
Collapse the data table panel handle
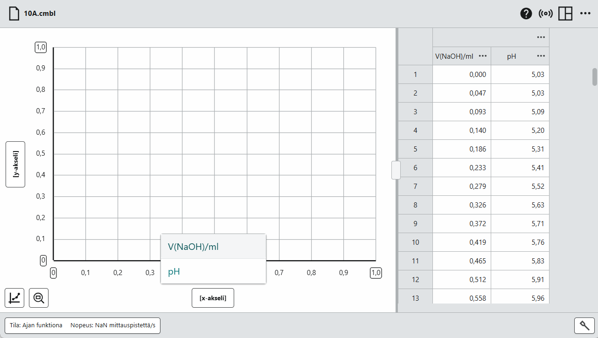pos(395,170)
